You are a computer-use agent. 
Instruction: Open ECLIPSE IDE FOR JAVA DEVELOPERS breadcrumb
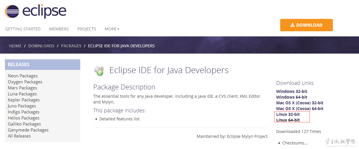tap(121, 46)
